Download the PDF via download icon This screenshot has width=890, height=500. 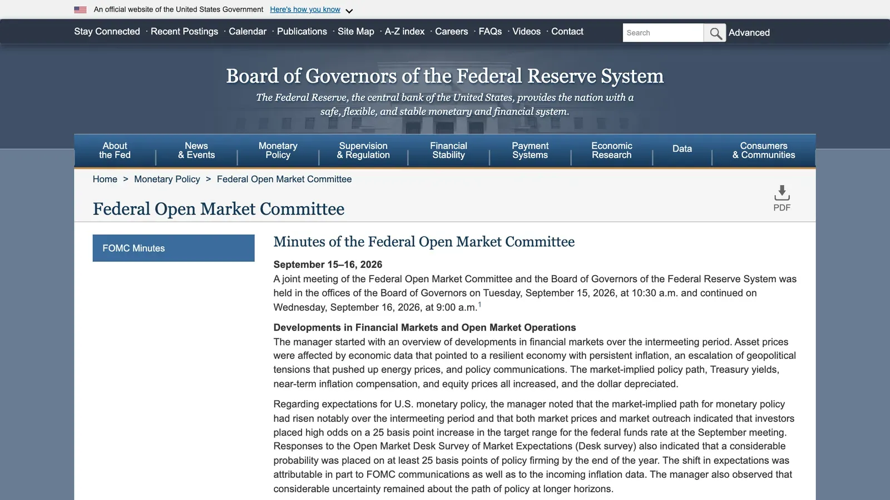pos(782,198)
